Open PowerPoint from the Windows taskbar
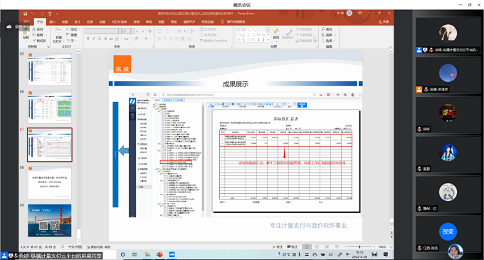The height and width of the screenshot is (260, 484). [159, 254]
